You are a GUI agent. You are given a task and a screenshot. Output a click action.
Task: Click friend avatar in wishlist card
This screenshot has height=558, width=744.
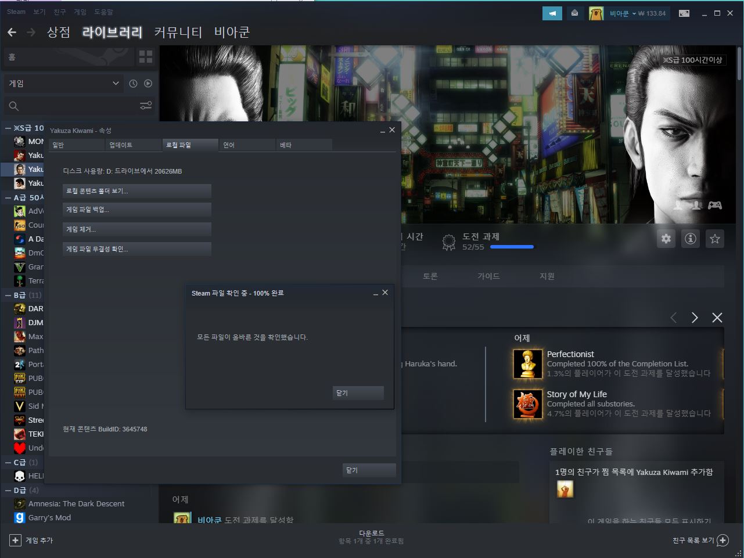pos(565,489)
